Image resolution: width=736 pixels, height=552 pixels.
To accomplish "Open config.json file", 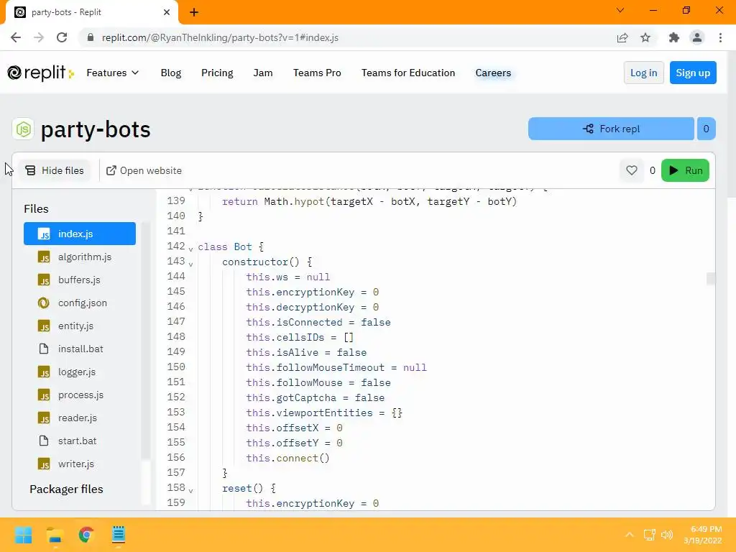I will pos(79,303).
